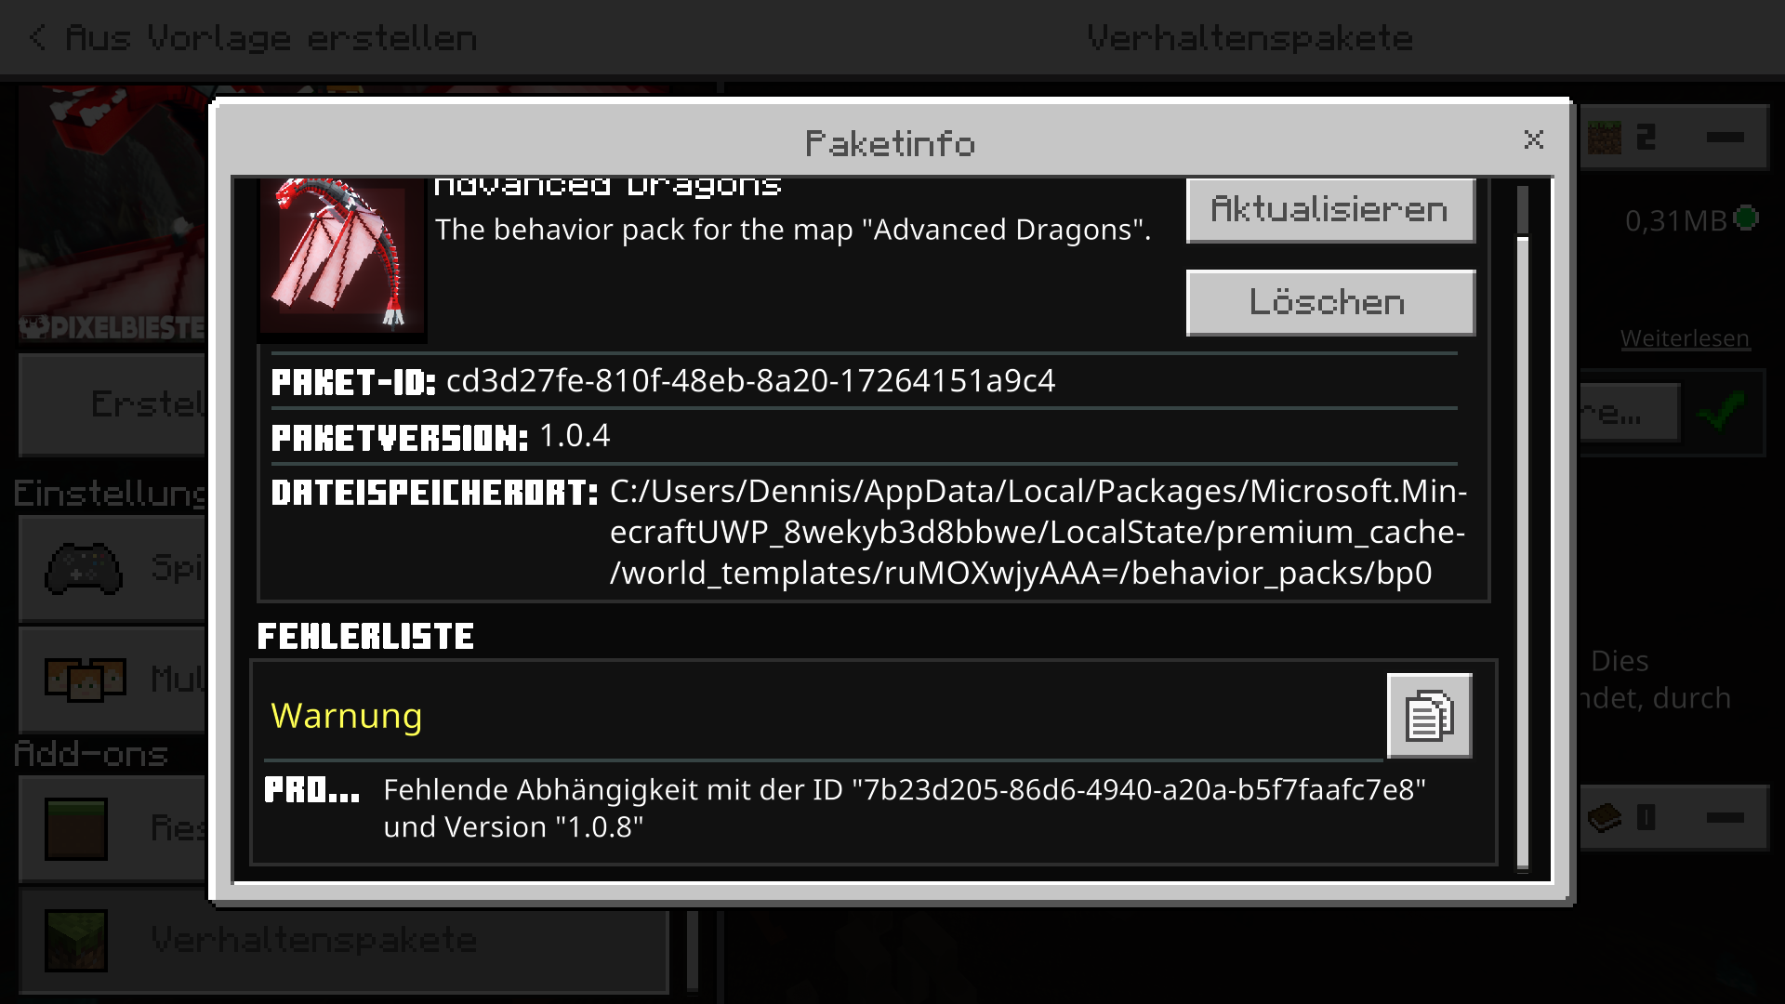1785x1004 pixels.
Task: Click the green status dot next to 0,31MB
Action: [x=1747, y=218]
